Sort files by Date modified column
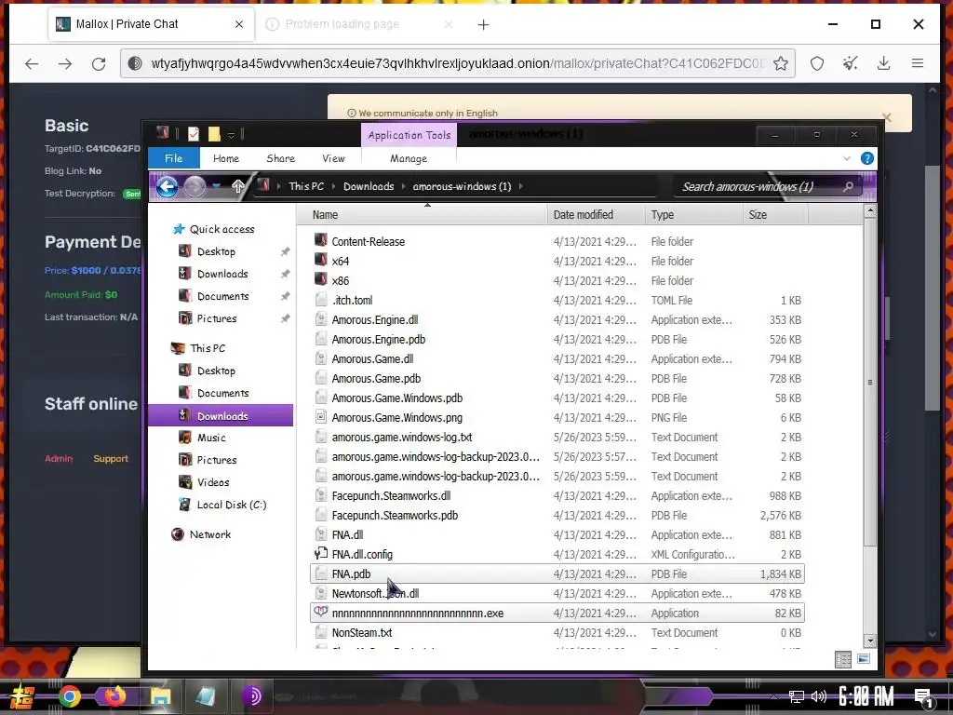The width and height of the screenshot is (953, 715). pyautogui.click(x=596, y=215)
